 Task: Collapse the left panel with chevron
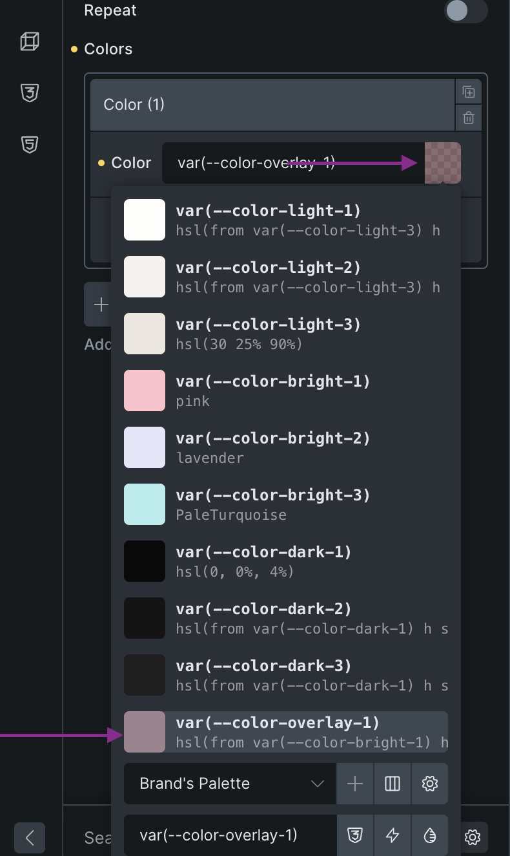pos(30,838)
